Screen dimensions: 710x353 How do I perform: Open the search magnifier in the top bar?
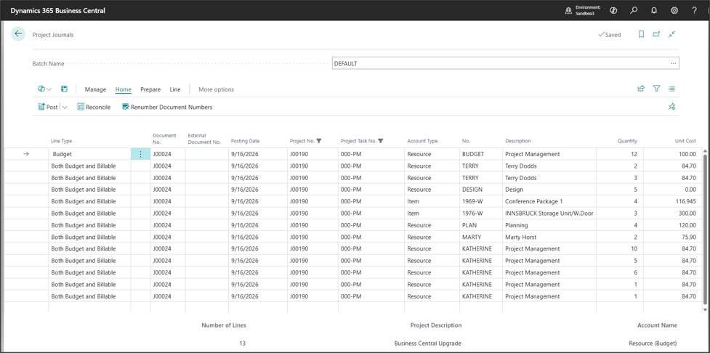pyautogui.click(x=634, y=10)
